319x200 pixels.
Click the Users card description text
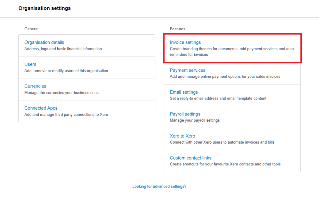[x=66, y=70]
